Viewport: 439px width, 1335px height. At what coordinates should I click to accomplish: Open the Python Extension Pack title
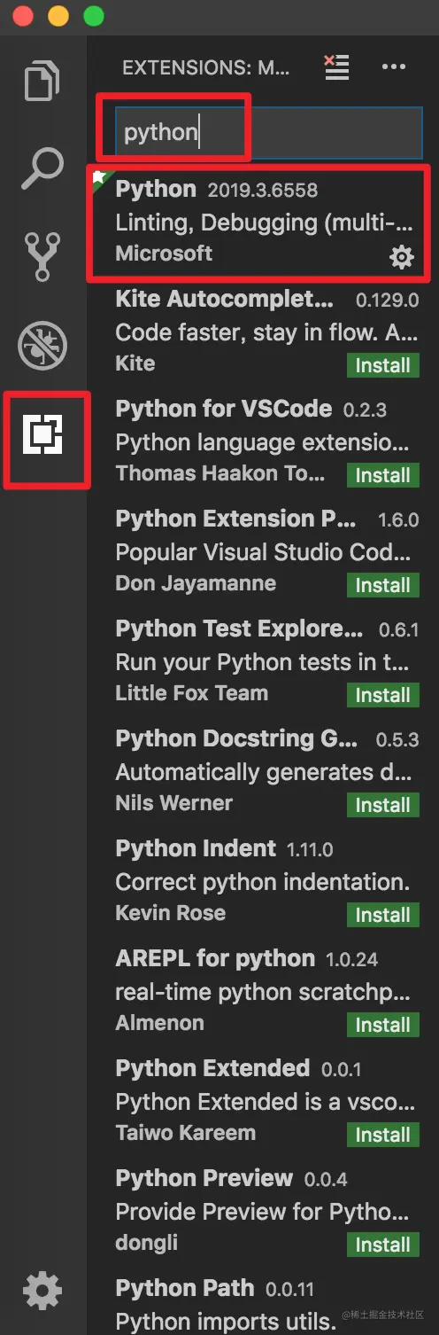click(236, 519)
